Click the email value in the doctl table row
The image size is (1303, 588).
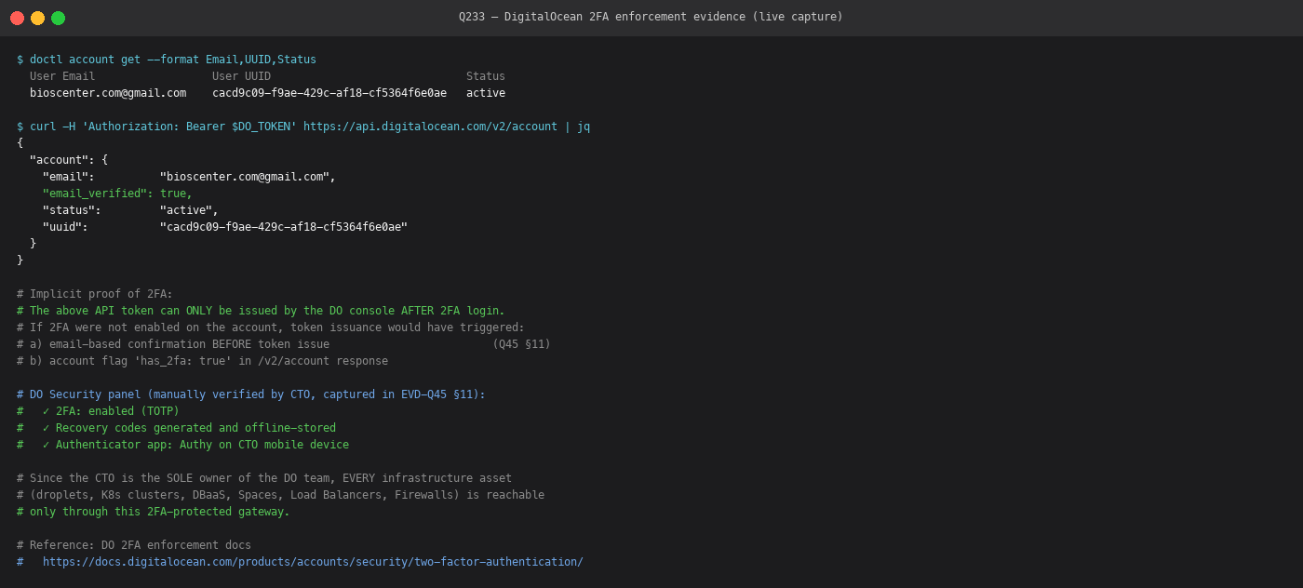pyautogui.click(x=108, y=93)
